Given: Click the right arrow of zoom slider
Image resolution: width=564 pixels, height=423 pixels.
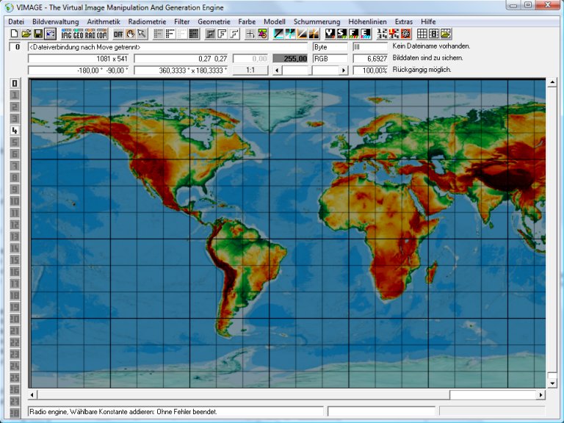Looking at the screenshot, I should coord(343,70).
